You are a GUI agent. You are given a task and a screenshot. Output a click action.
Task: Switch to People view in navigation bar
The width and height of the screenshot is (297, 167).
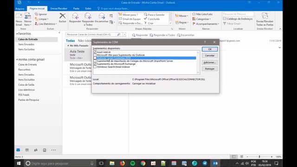click(x=36, y=150)
